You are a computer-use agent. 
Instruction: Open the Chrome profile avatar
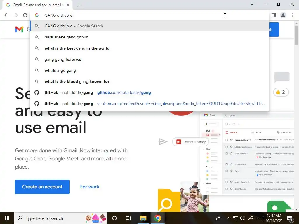[x=283, y=15]
